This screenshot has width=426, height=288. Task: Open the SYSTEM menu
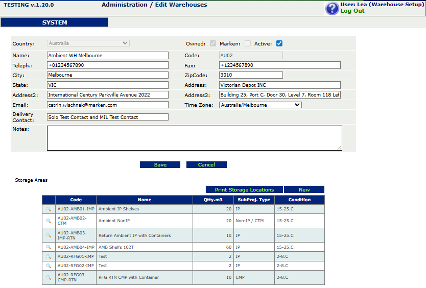pyautogui.click(x=55, y=22)
